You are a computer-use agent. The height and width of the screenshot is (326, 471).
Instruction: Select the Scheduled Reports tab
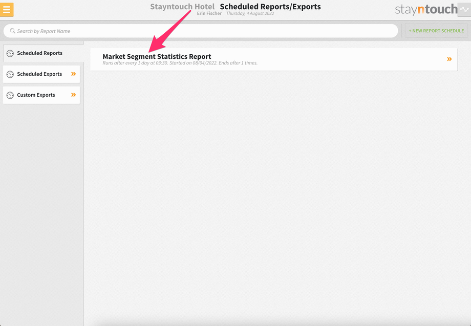[x=43, y=53]
